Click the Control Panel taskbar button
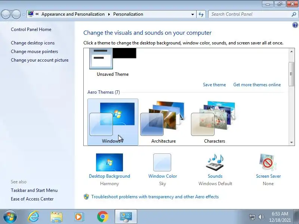299x224 pixels. (126, 217)
